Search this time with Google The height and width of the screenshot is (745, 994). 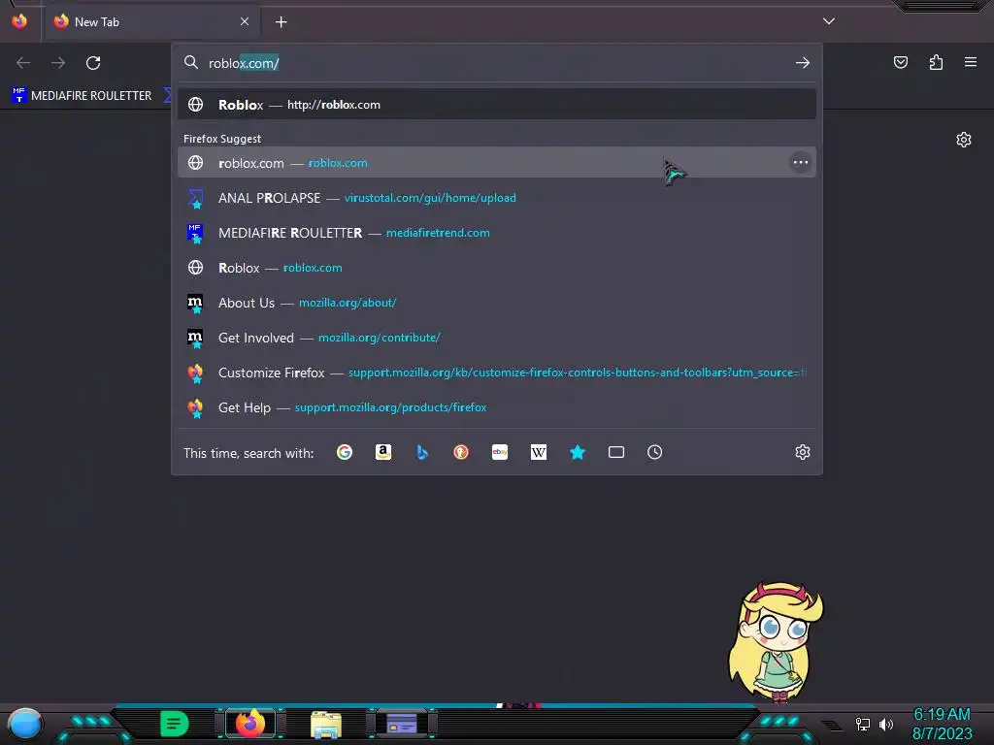345,452
